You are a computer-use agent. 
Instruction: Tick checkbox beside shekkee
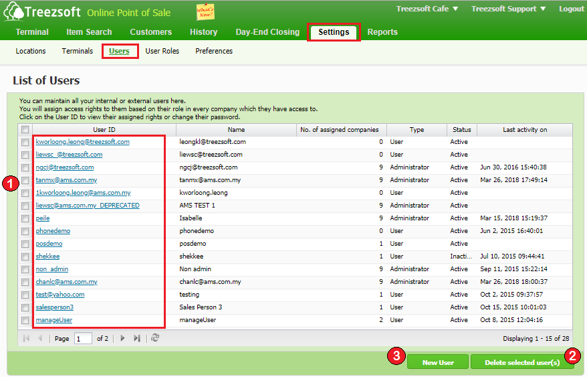(25, 257)
